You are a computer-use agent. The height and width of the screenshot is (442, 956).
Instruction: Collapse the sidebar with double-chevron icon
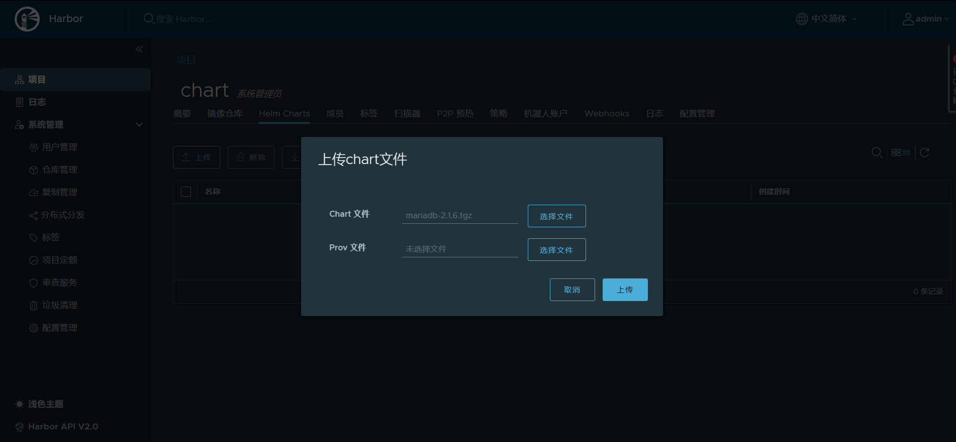click(x=139, y=49)
